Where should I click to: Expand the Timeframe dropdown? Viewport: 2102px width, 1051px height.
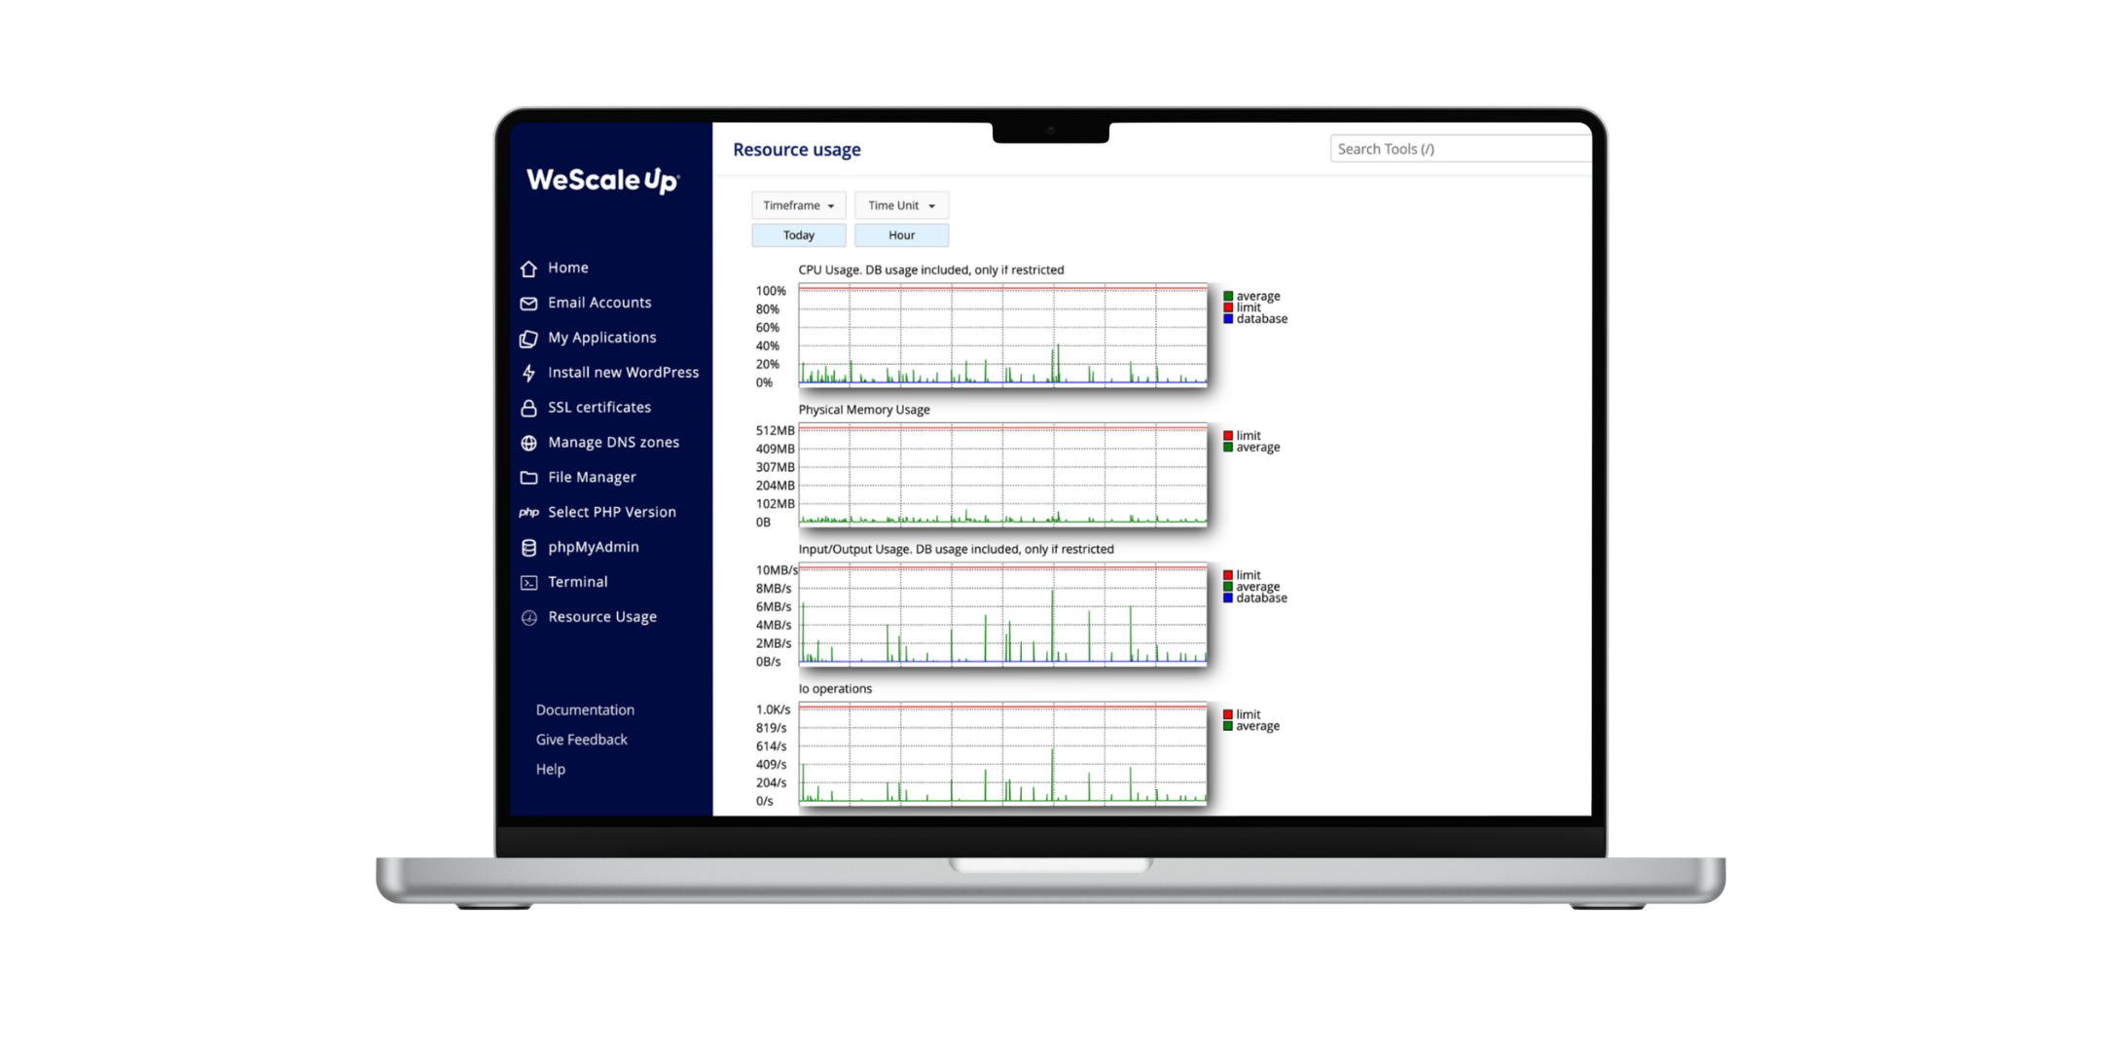tap(798, 205)
